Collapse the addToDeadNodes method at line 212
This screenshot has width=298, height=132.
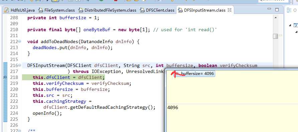[20, 41]
